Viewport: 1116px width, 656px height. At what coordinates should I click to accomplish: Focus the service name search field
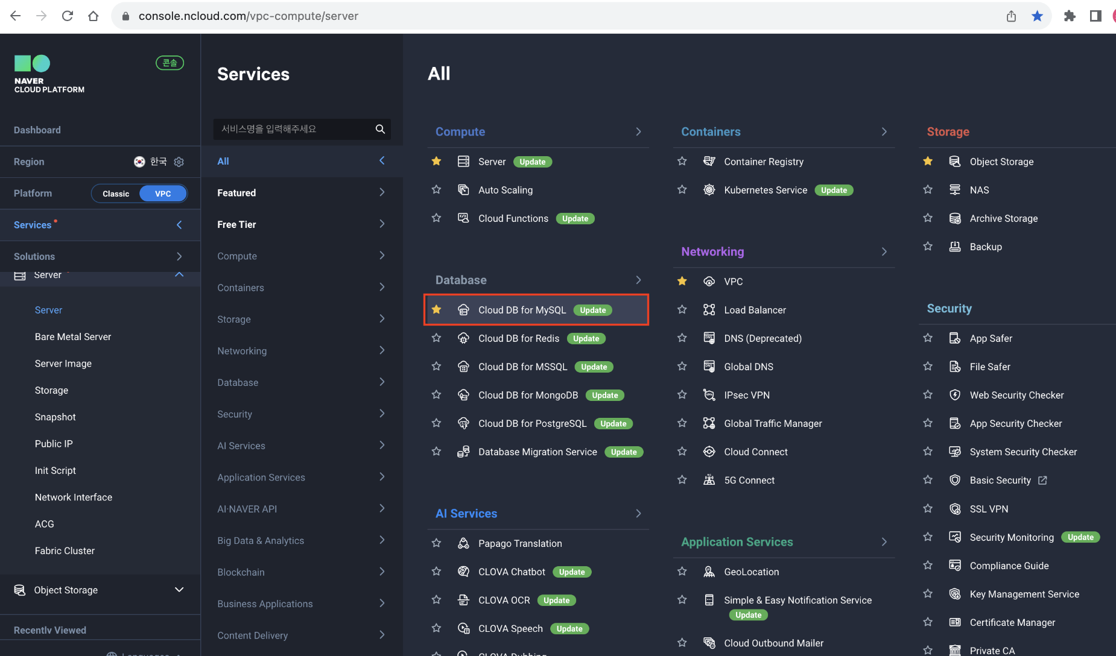[296, 129]
